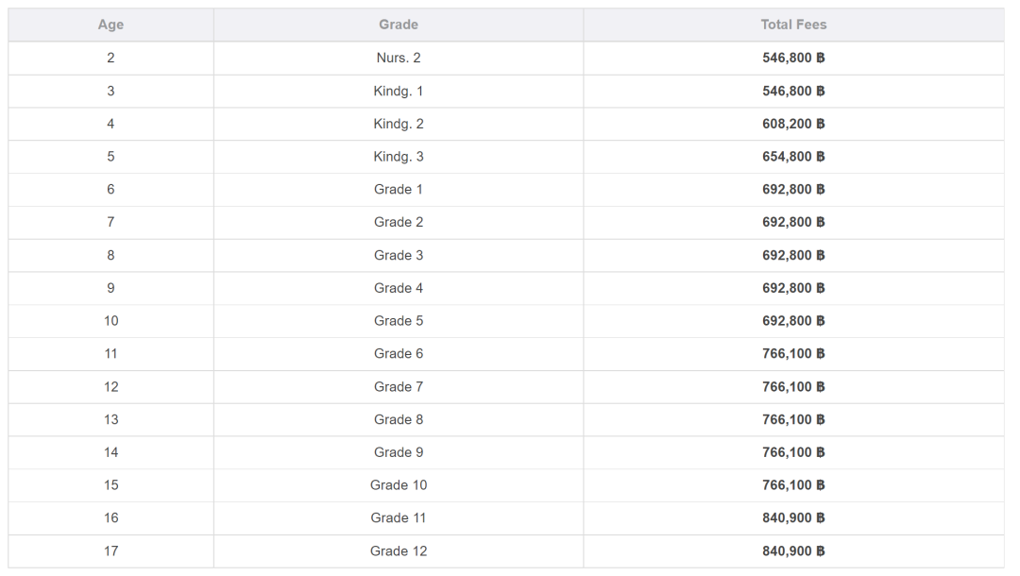Click the Grade 9 total fee

(793, 452)
